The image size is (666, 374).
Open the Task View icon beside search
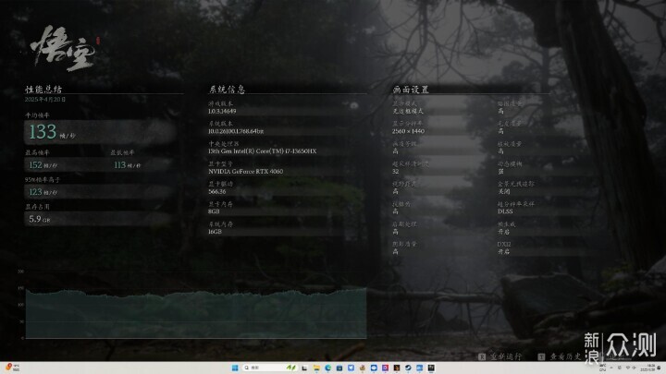pyautogui.click(x=304, y=368)
